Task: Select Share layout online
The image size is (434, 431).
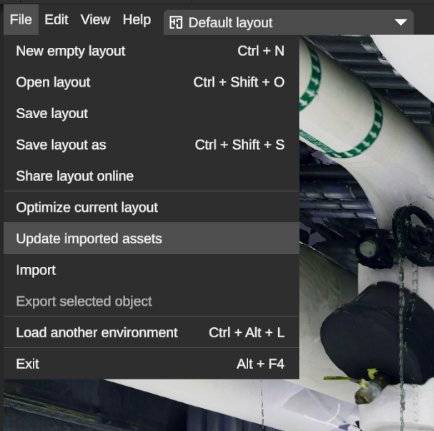Action: pos(75,176)
